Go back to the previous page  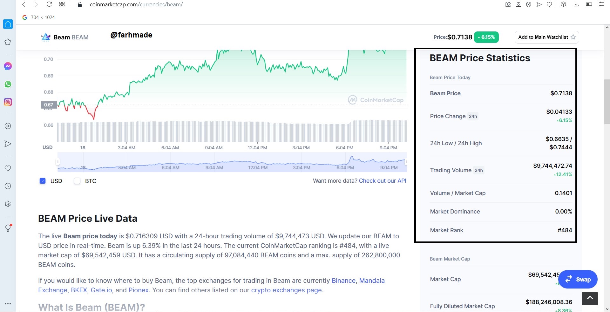pyautogui.click(x=24, y=4)
